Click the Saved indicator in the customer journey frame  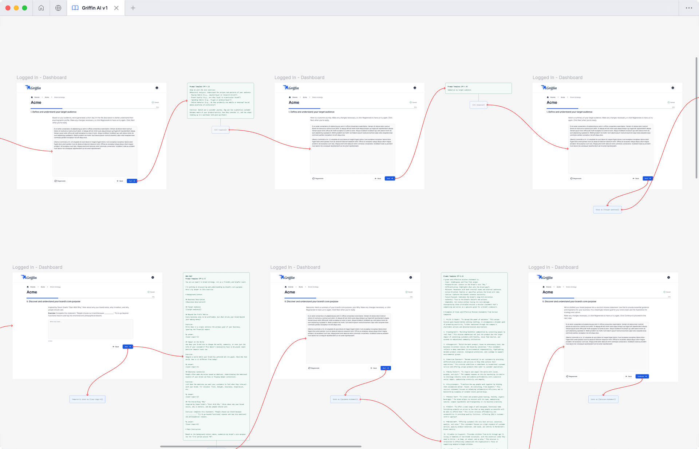pos(413,102)
